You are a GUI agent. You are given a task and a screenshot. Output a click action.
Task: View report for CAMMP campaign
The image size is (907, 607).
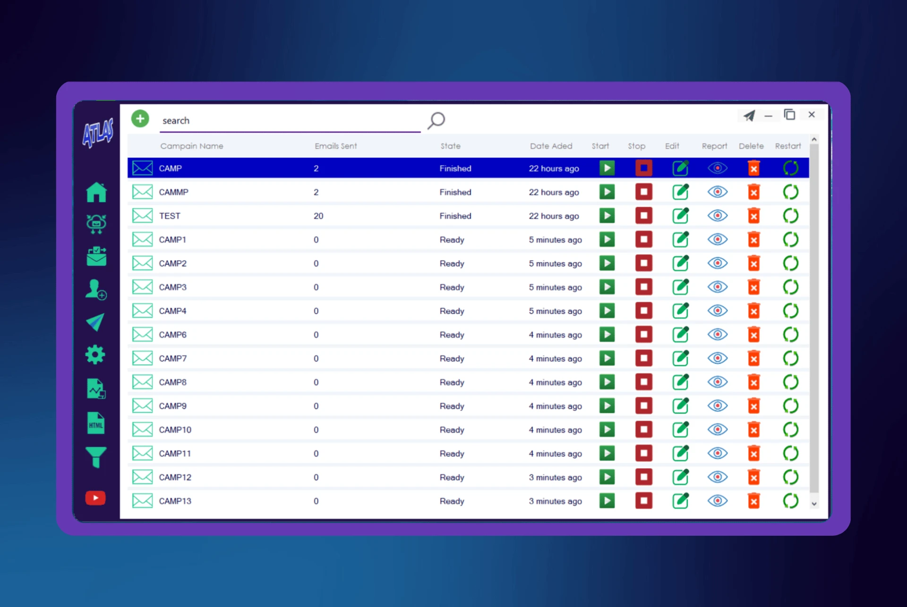click(x=717, y=192)
